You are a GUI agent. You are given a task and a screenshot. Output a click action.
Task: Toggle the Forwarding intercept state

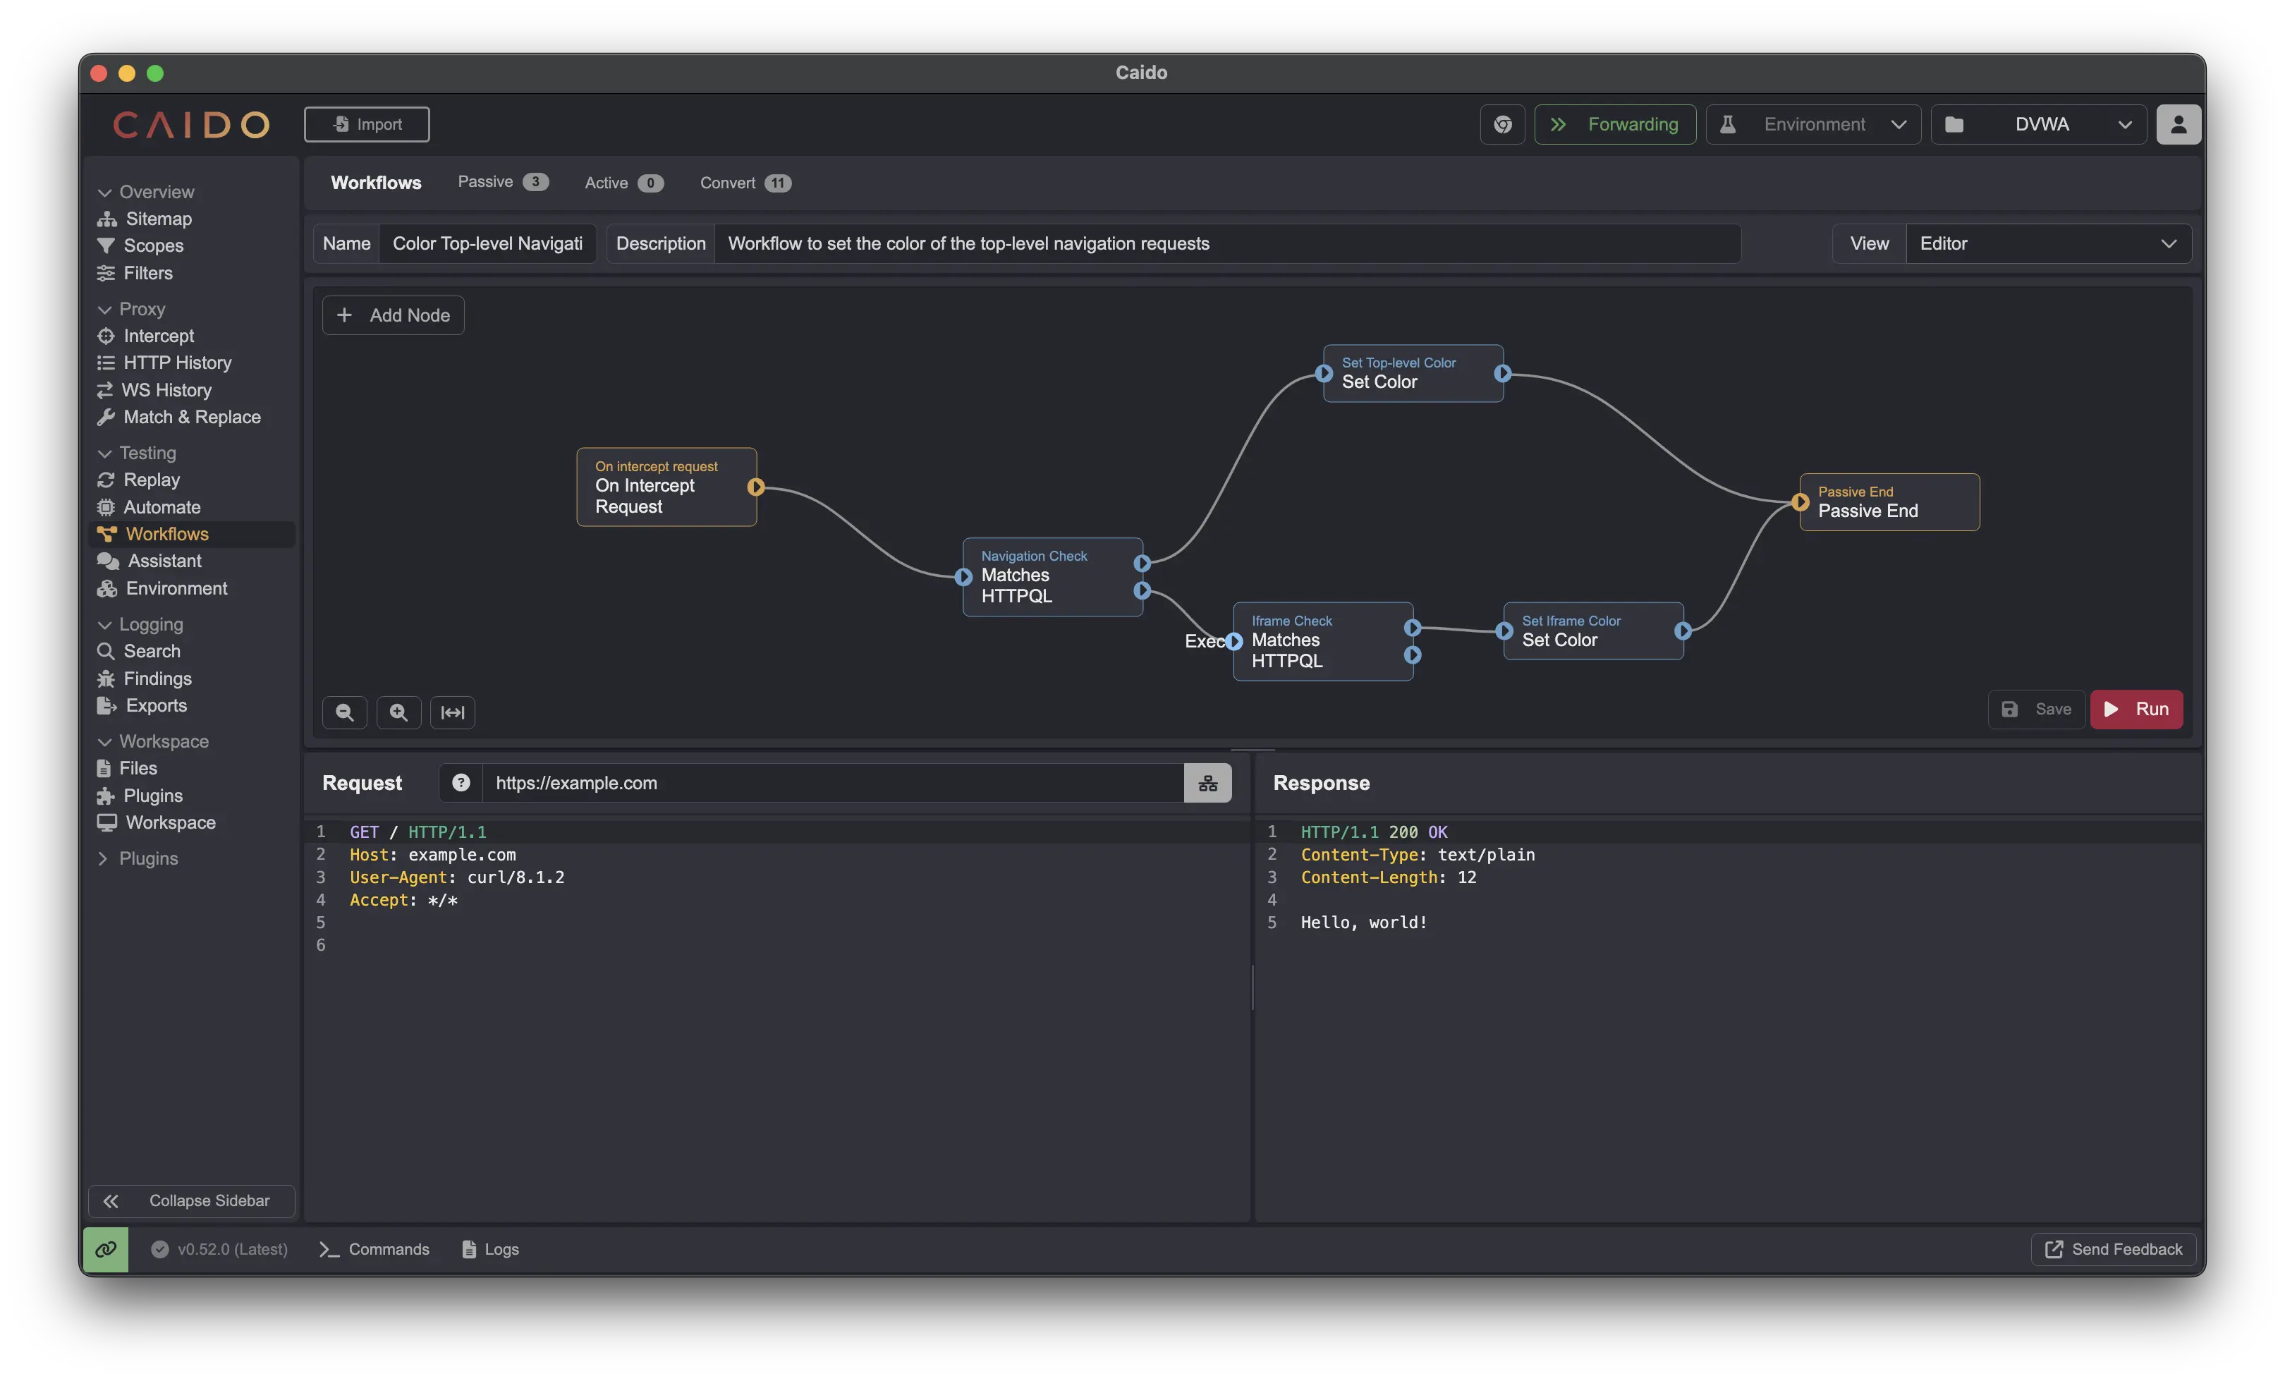(1614, 124)
